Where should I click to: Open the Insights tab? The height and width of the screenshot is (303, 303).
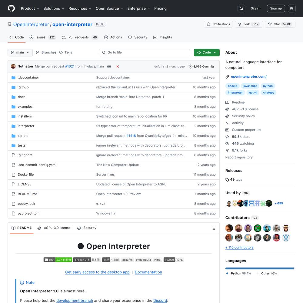tap(162, 37)
